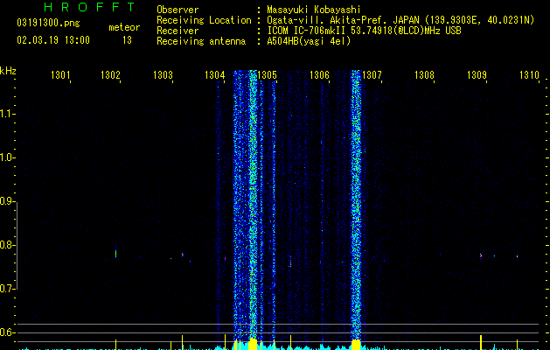550x350 pixels.
Task: Click the 1309 time axis marker
Action: point(477,75)
